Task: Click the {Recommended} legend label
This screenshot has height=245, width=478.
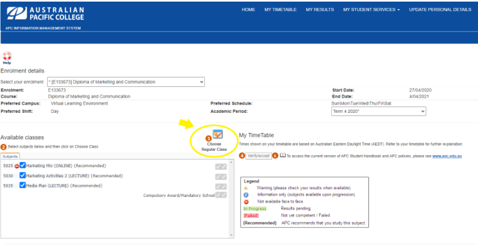Action: click(260, 223)
